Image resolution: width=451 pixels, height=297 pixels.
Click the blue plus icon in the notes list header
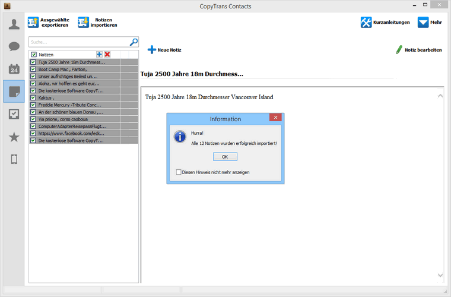pyautogui.click(x=99, y=54)
